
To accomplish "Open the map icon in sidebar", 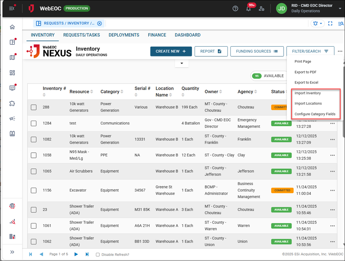I will pyautogui.click(x=12, y=57).
